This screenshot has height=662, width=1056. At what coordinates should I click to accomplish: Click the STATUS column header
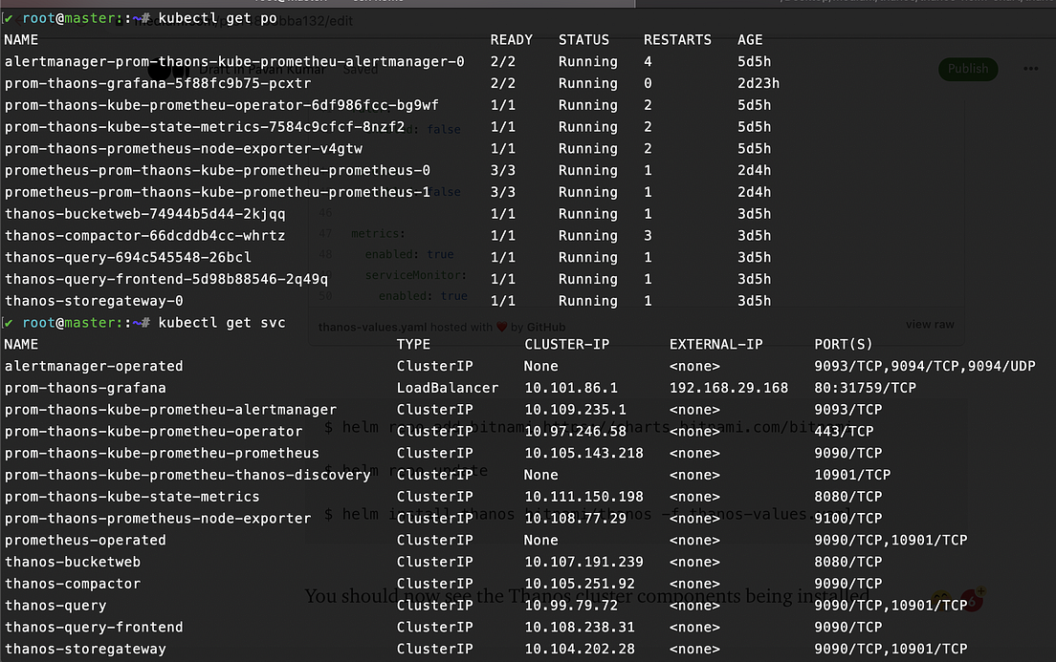(x=583, y=40)
